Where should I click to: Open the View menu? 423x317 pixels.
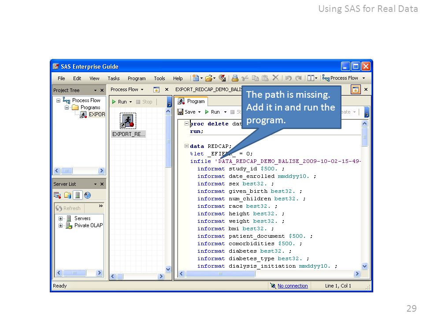click(x=94, y=78)
